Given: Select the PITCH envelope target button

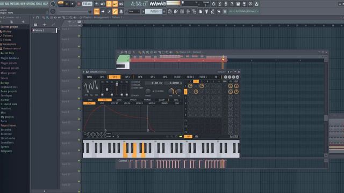Looking at the screenshot, I should pyautogui.click(x=133, y=100).
